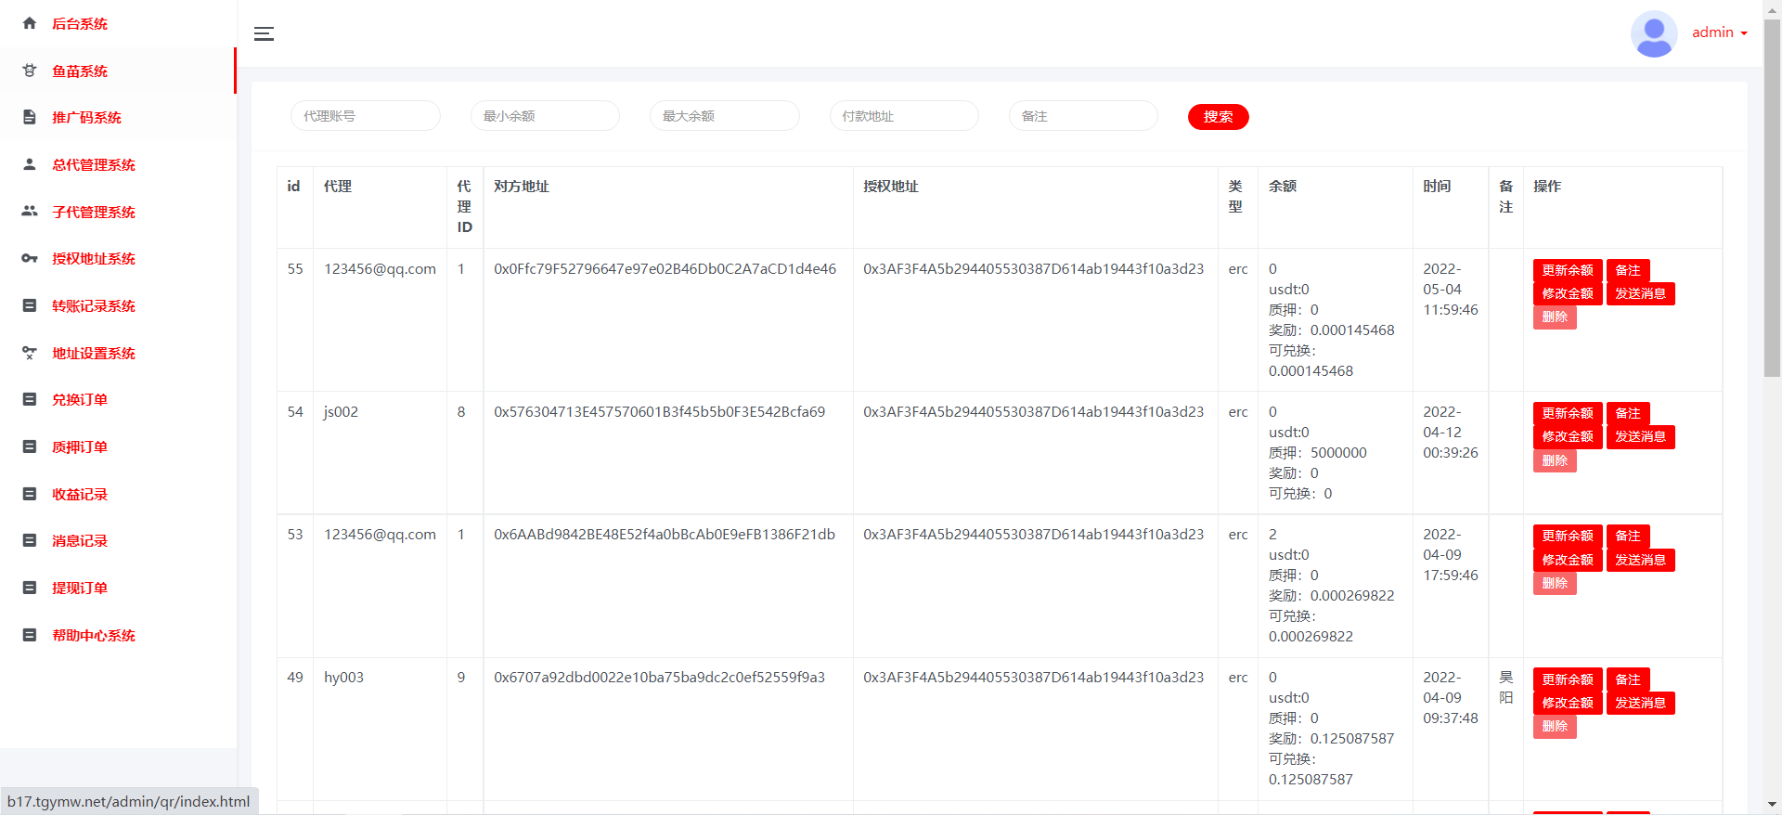1782x815 pixels.
Task: Click 删除 for the js002 row
Action: (x=1554, y=460)
